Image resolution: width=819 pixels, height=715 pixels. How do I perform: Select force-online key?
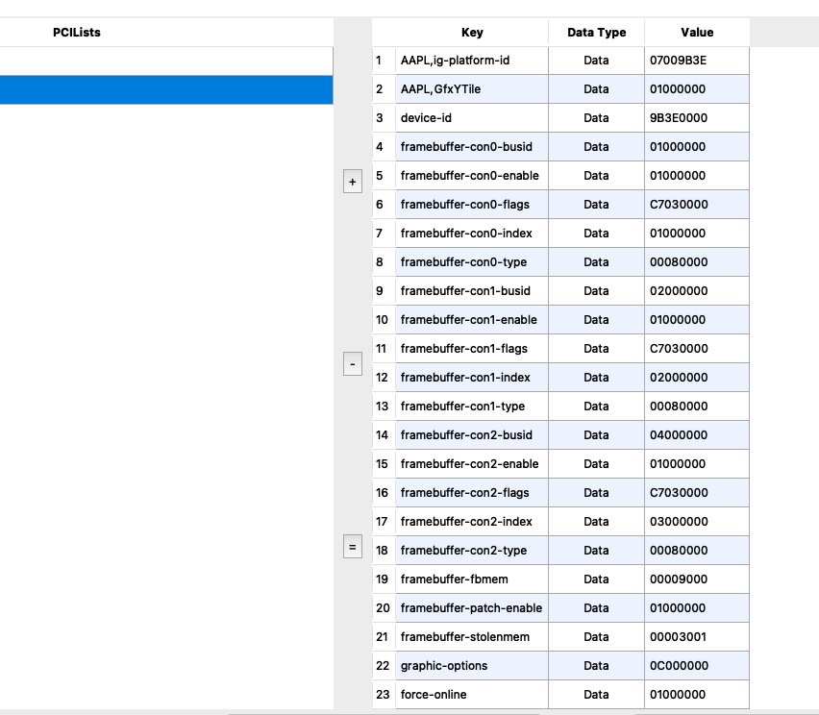point(472,695)
